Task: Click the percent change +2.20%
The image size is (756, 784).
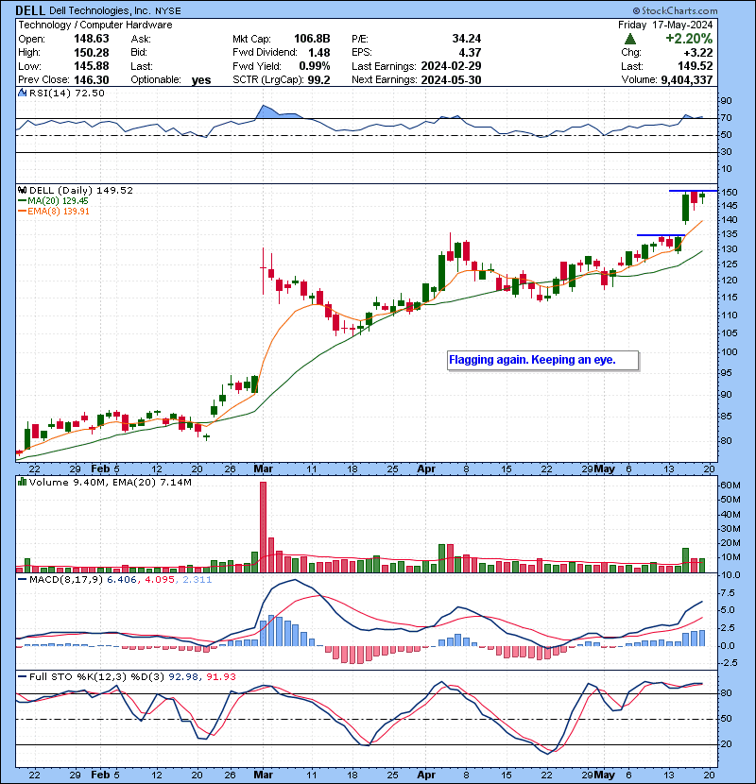Action: coord(689,39)
